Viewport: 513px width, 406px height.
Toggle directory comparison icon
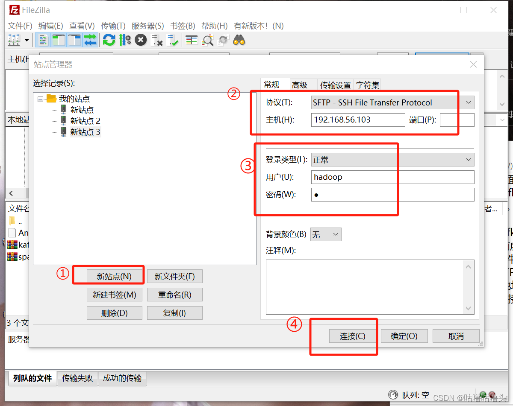pyautogui.click(x=208, y=40)
